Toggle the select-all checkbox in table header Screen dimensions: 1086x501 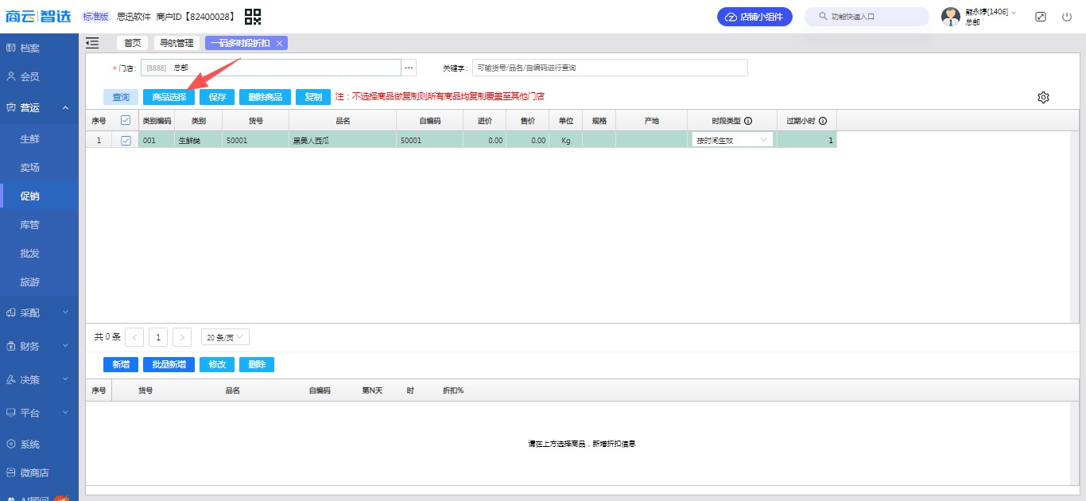(x=126, y=121)
